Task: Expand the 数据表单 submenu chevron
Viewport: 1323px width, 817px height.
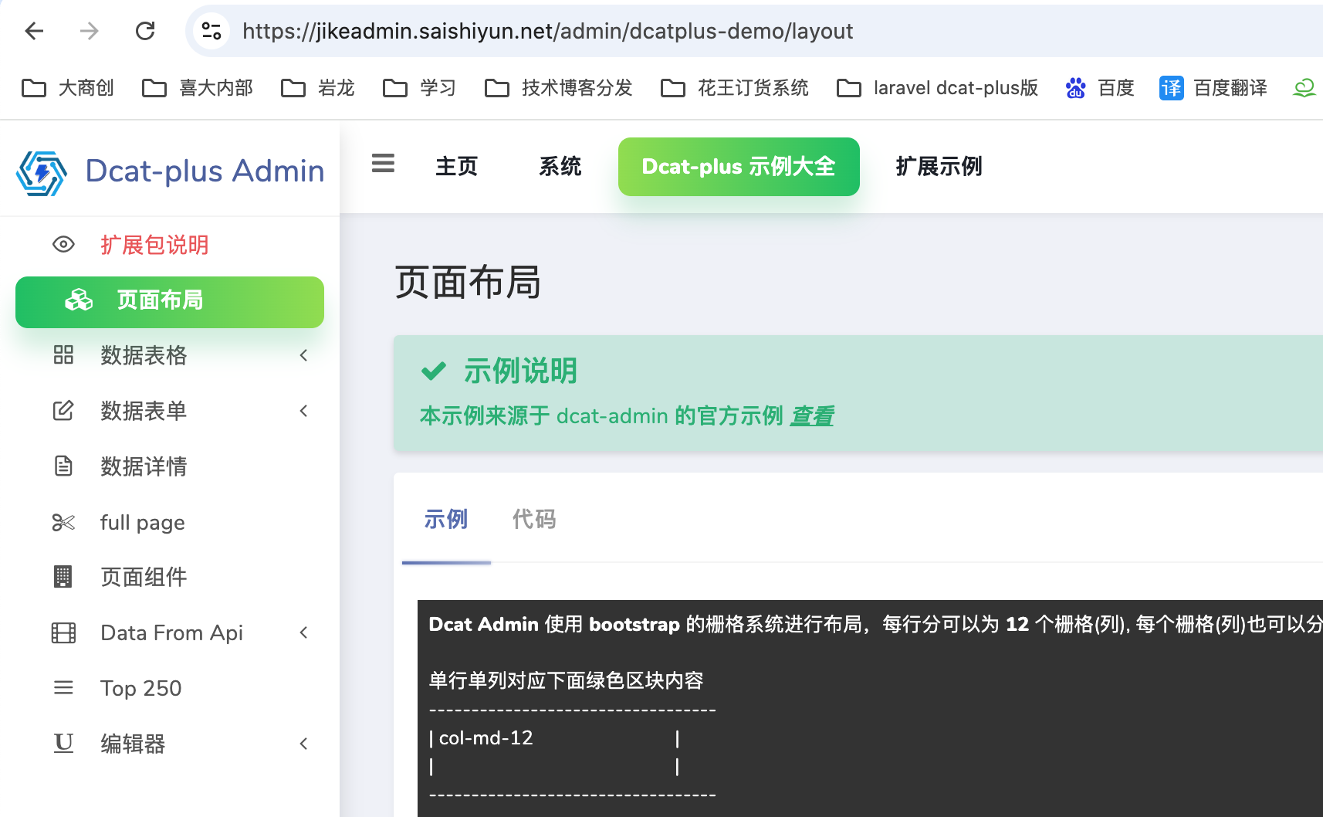Action: (303, 411)
